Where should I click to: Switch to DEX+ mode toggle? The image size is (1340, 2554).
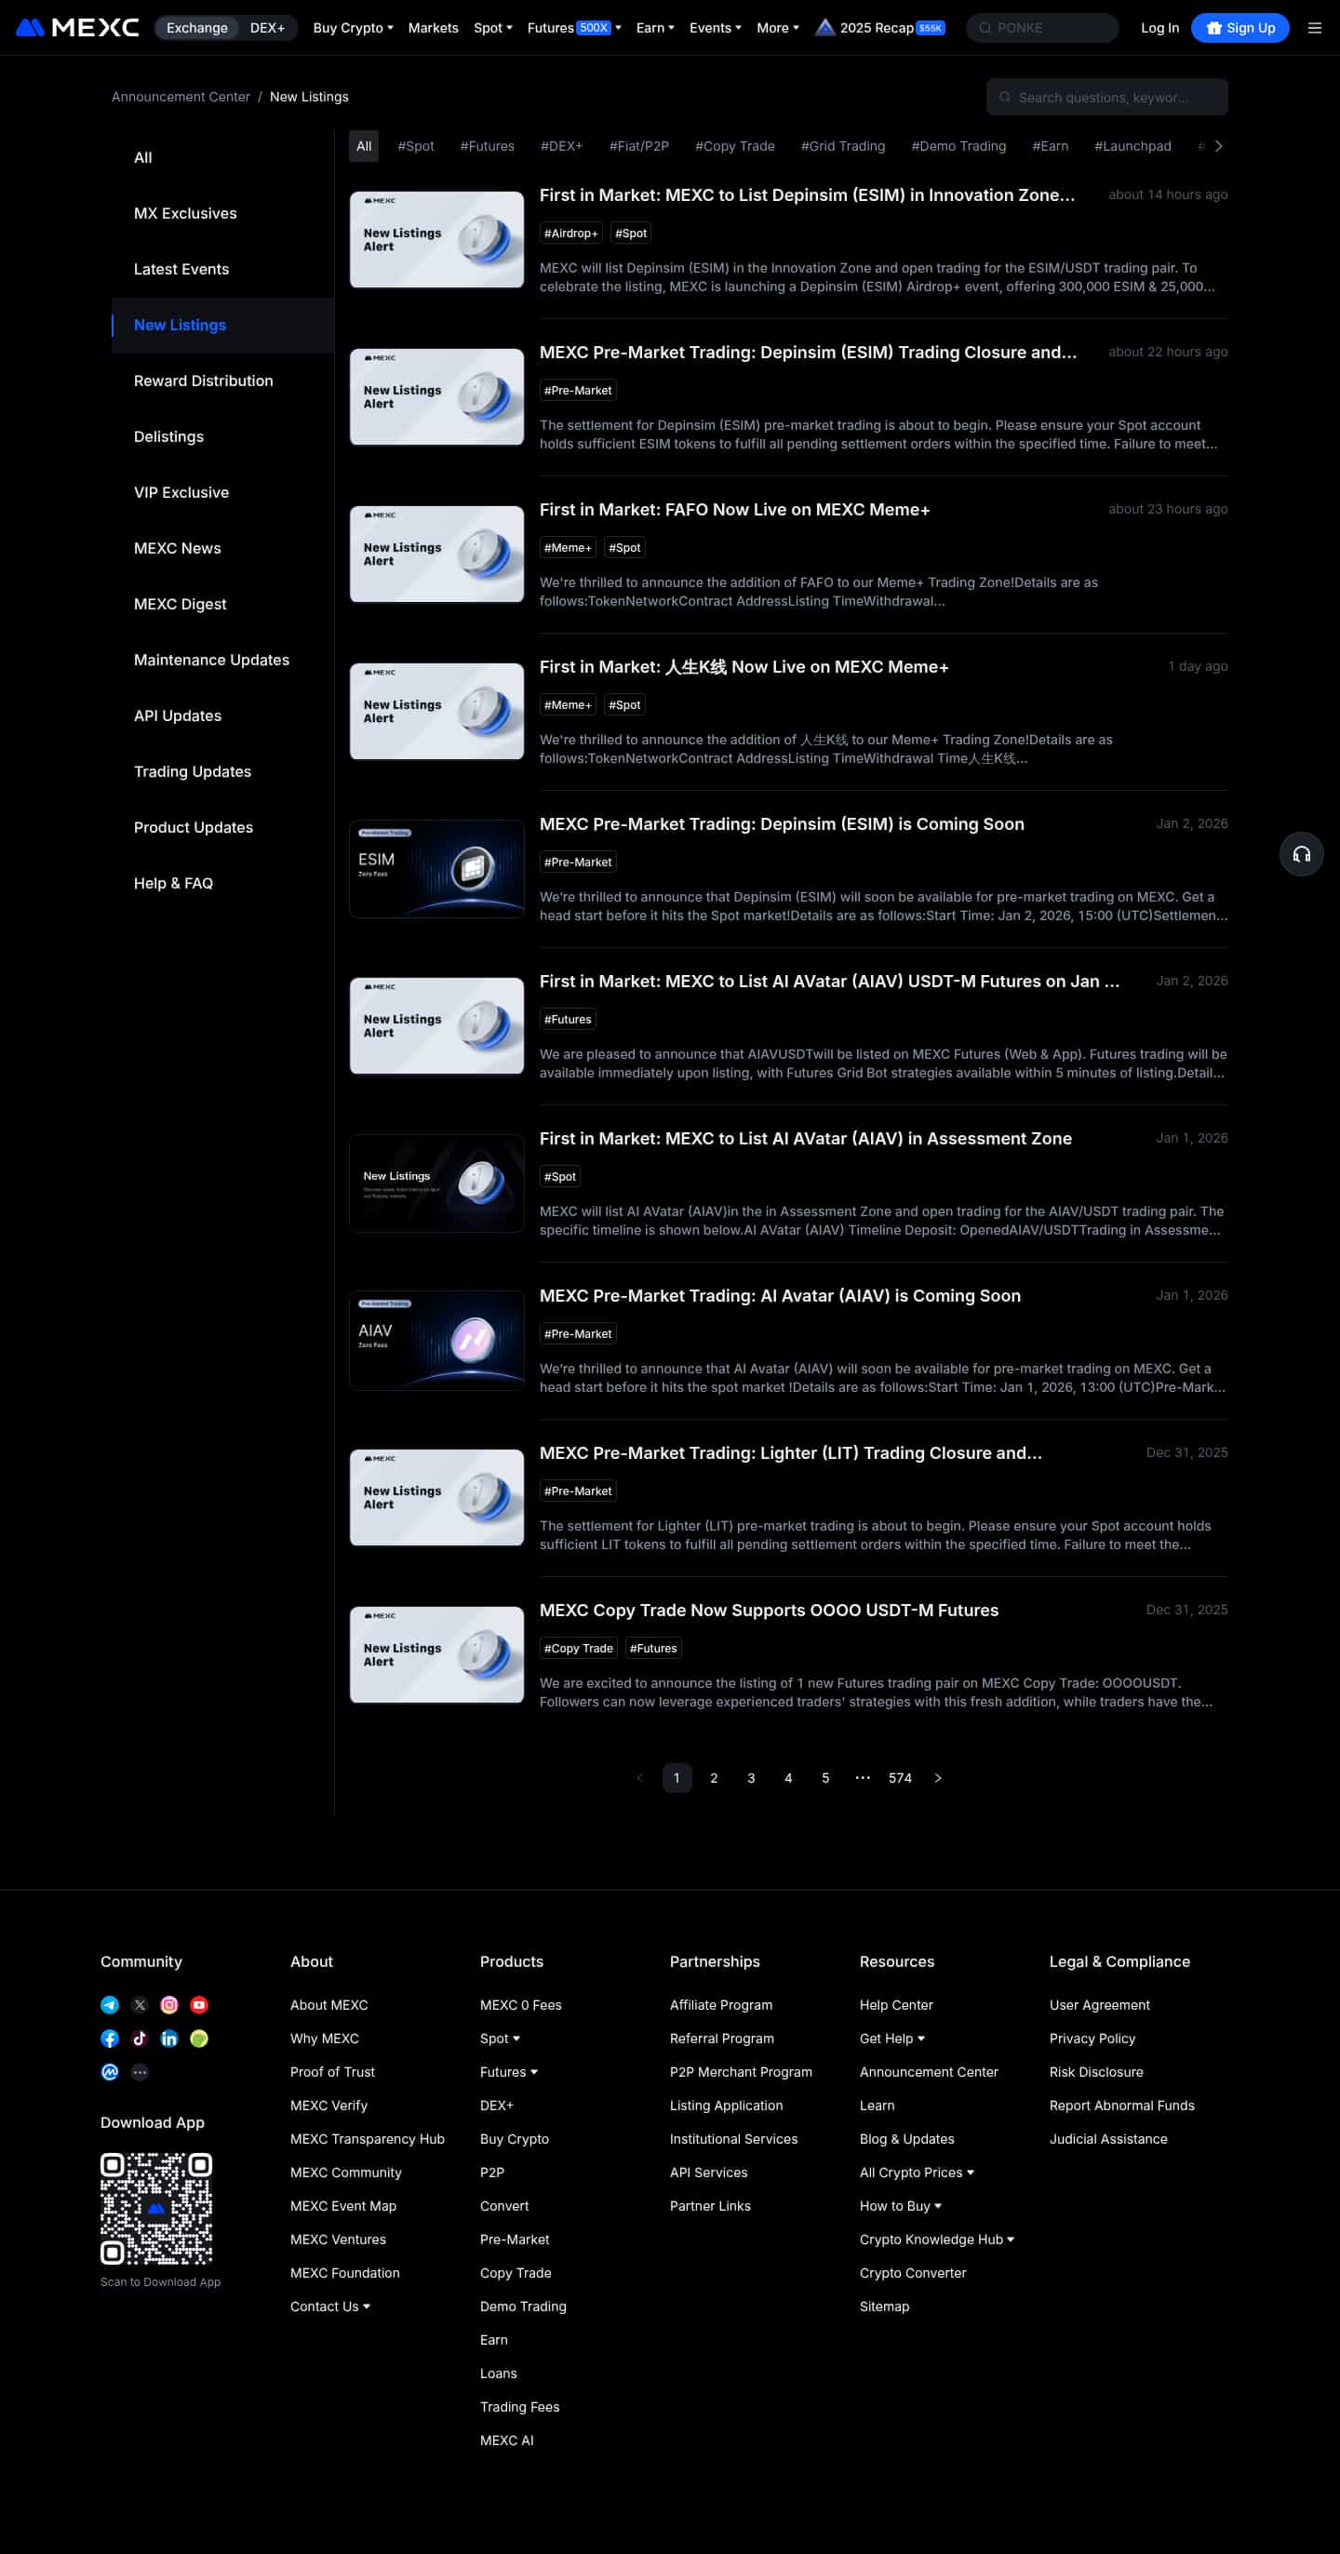(267, 28)
